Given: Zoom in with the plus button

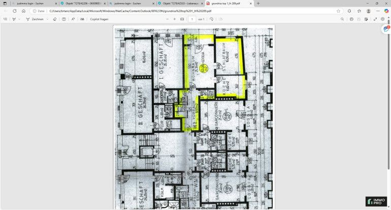Looking at the screenshot, I should (174, 19).
